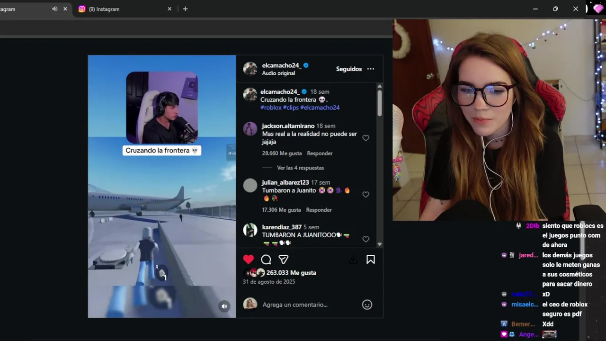The image size is (606, 341).
Task: Click the #clips hashtag
Action: tap(291, 108)
